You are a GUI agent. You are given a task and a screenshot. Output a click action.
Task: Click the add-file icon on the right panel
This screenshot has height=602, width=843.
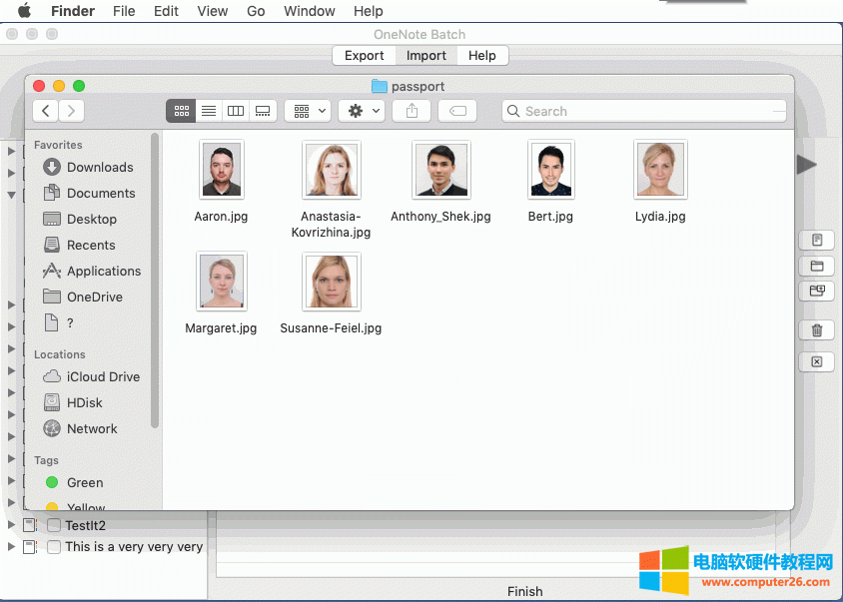tap(816, 240)
